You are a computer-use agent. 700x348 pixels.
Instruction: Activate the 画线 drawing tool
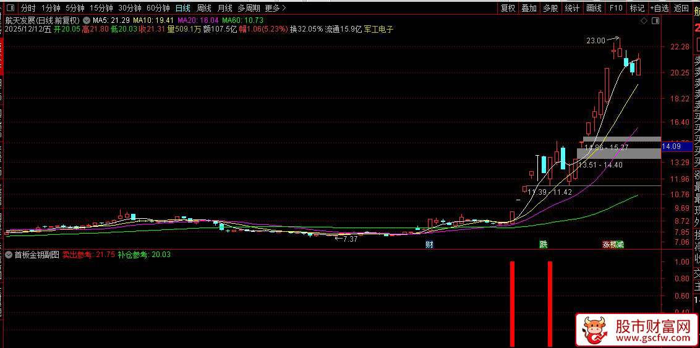(594, 8)
